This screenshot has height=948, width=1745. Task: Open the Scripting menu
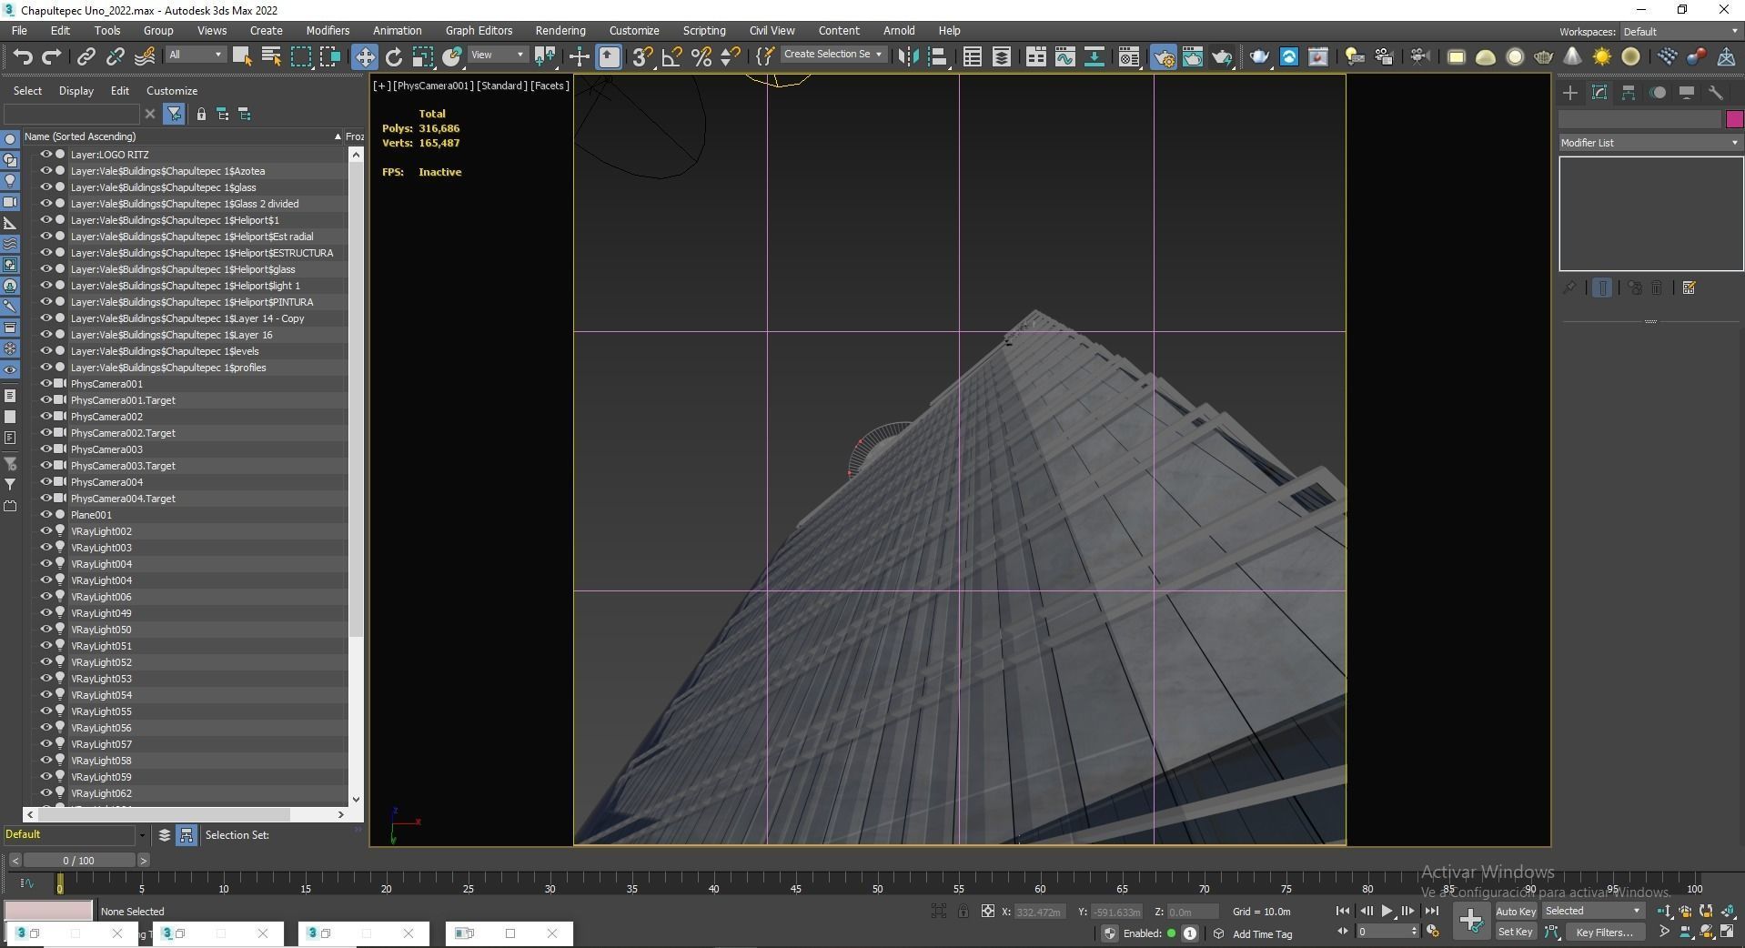pos(704,30)
